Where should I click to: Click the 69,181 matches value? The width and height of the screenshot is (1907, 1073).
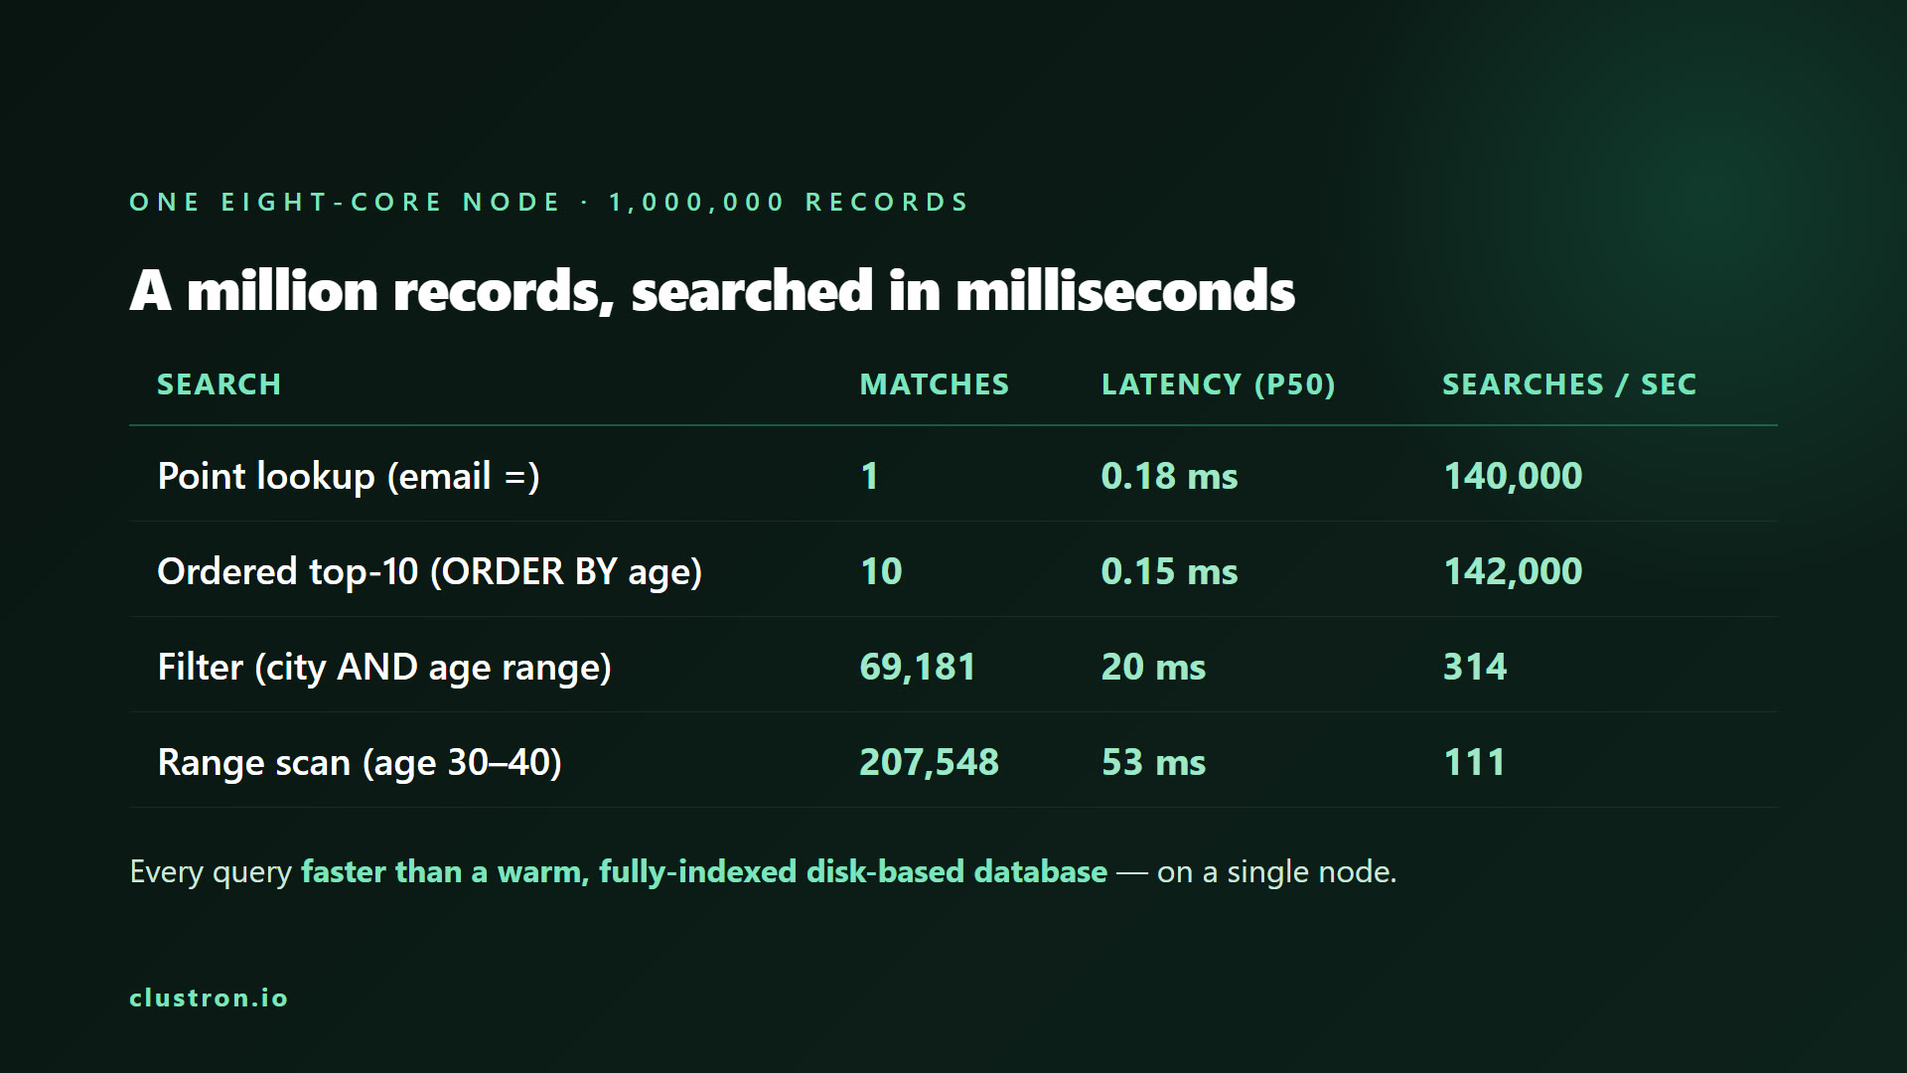click(918, 668)
